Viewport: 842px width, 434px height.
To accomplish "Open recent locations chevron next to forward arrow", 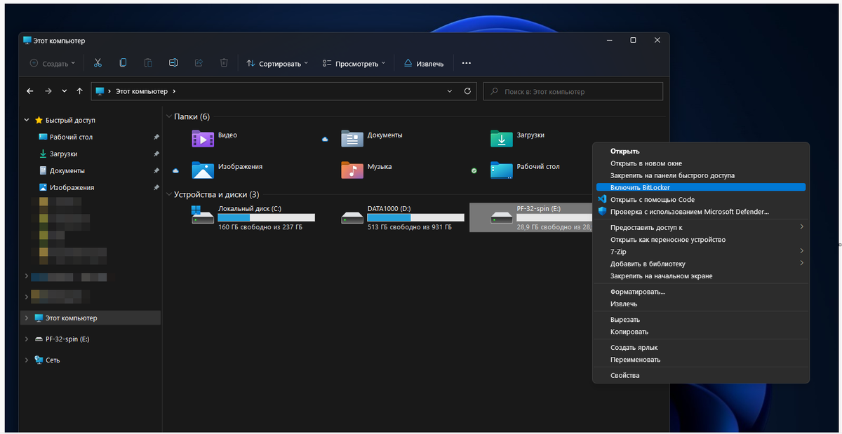I will pyautogui.click(x=65, y=91).
